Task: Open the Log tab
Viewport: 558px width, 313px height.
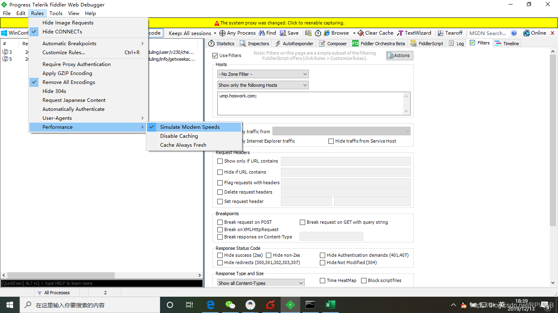Action: (456, 43)
